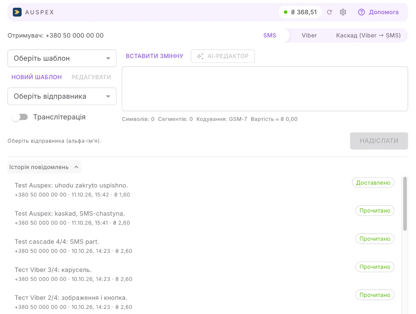The width and height of the screenshot is (416, 314).
Task: Switch to the Viber tab
Action: pos(309,35)
